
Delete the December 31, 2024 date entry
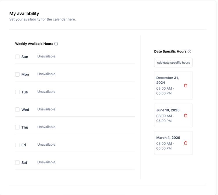coord(186,86)
